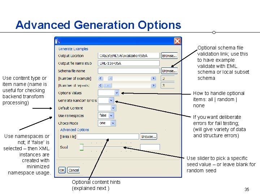This screenshot has height=195, width=260.
Task: Click the Output file name stub field
Action: [129, 63]
